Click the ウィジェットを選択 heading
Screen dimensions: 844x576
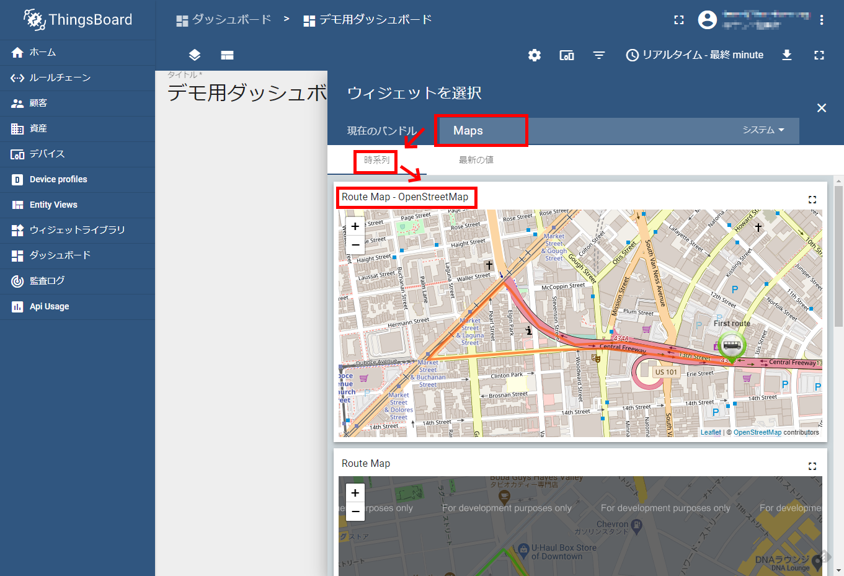[x=414, y=93]
